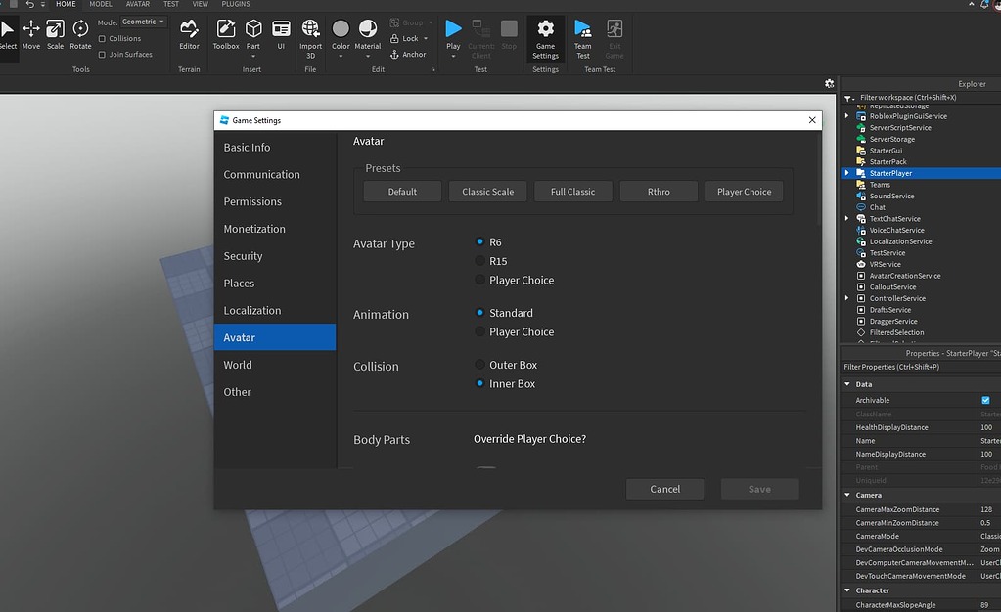Select Outer Box collision option
1001x612 pixels.
tap(479, 365)
